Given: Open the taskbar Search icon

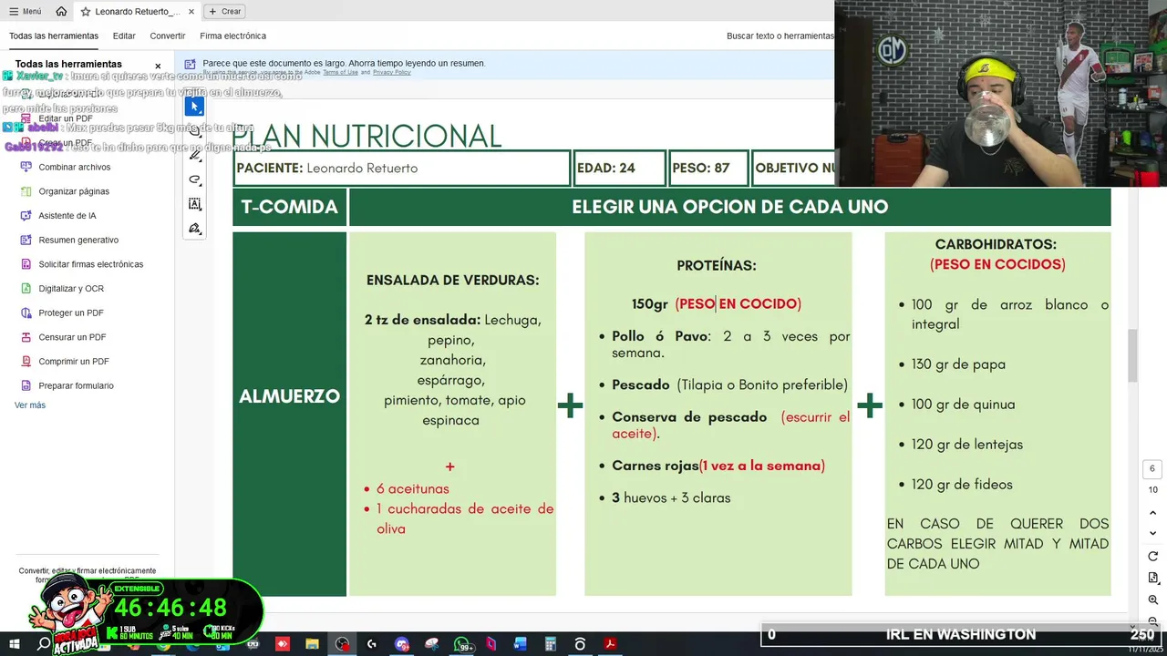Looking at the screenshot, I should coord(44,644).
